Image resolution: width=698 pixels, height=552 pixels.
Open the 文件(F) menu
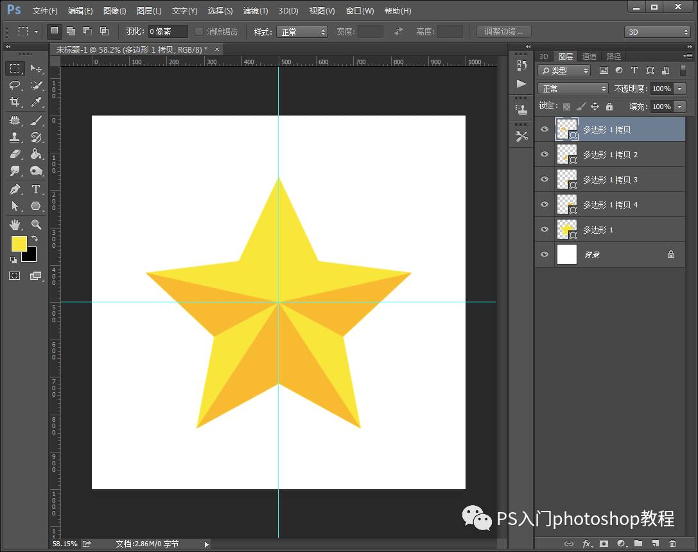(45, 11)
